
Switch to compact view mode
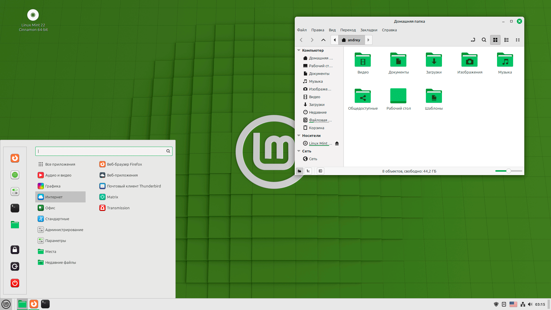pos(518,40)
